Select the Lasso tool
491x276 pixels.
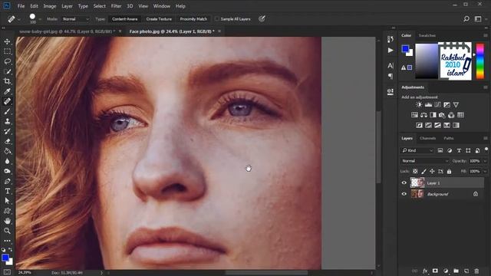click(7, 61)
